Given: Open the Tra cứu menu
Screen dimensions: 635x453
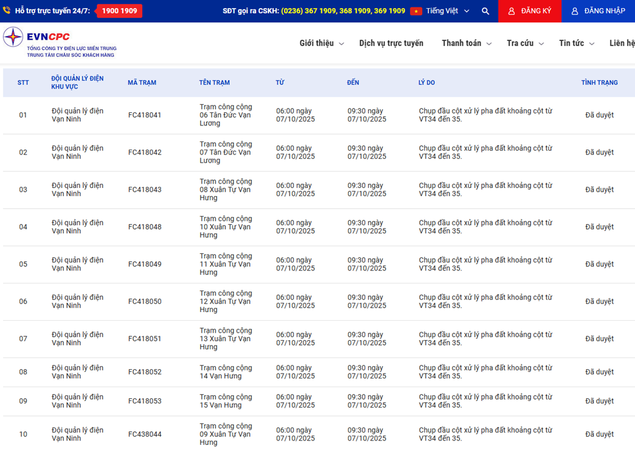Looking at the screenshot, I should tap(525, 43).
